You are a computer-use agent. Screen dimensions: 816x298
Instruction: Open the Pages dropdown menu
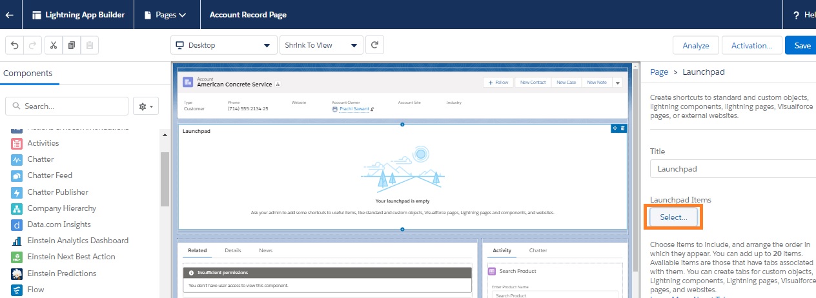pos(165,15)
